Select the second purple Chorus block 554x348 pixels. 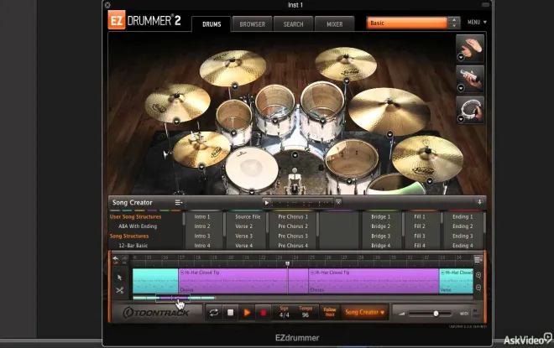point(374,281)
